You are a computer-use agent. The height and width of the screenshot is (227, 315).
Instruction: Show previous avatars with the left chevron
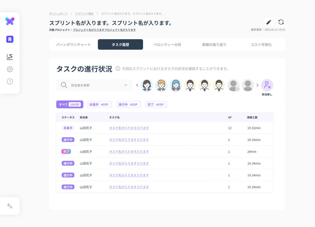point(137,85)
